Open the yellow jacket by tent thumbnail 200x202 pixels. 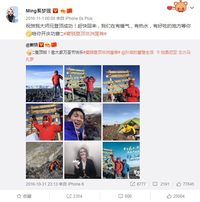coord(121,122)
